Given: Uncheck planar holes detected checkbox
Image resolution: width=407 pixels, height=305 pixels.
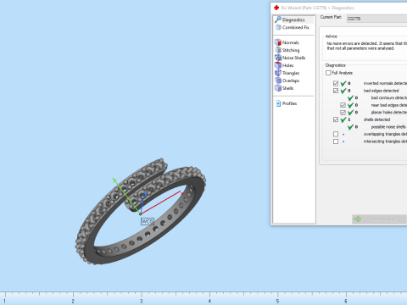Looking at the screenshot, I should click(343, 113).
